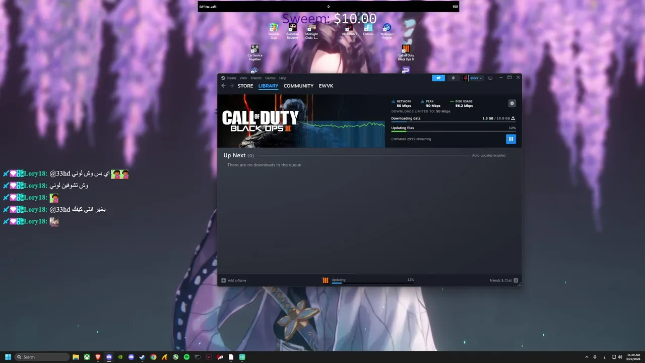This screenshot has height=363, width=645.
Task: Click the microphone tray icon
Action: [595, 357]
